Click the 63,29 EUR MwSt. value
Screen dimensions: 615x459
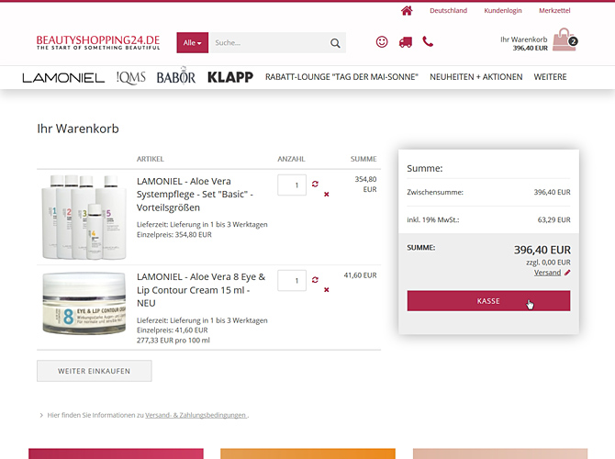pos(553,220)
